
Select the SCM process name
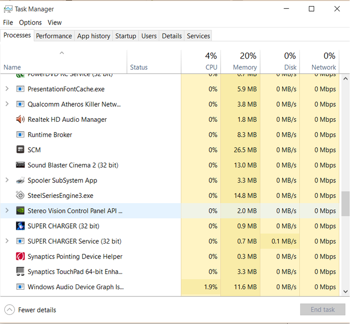34,150
